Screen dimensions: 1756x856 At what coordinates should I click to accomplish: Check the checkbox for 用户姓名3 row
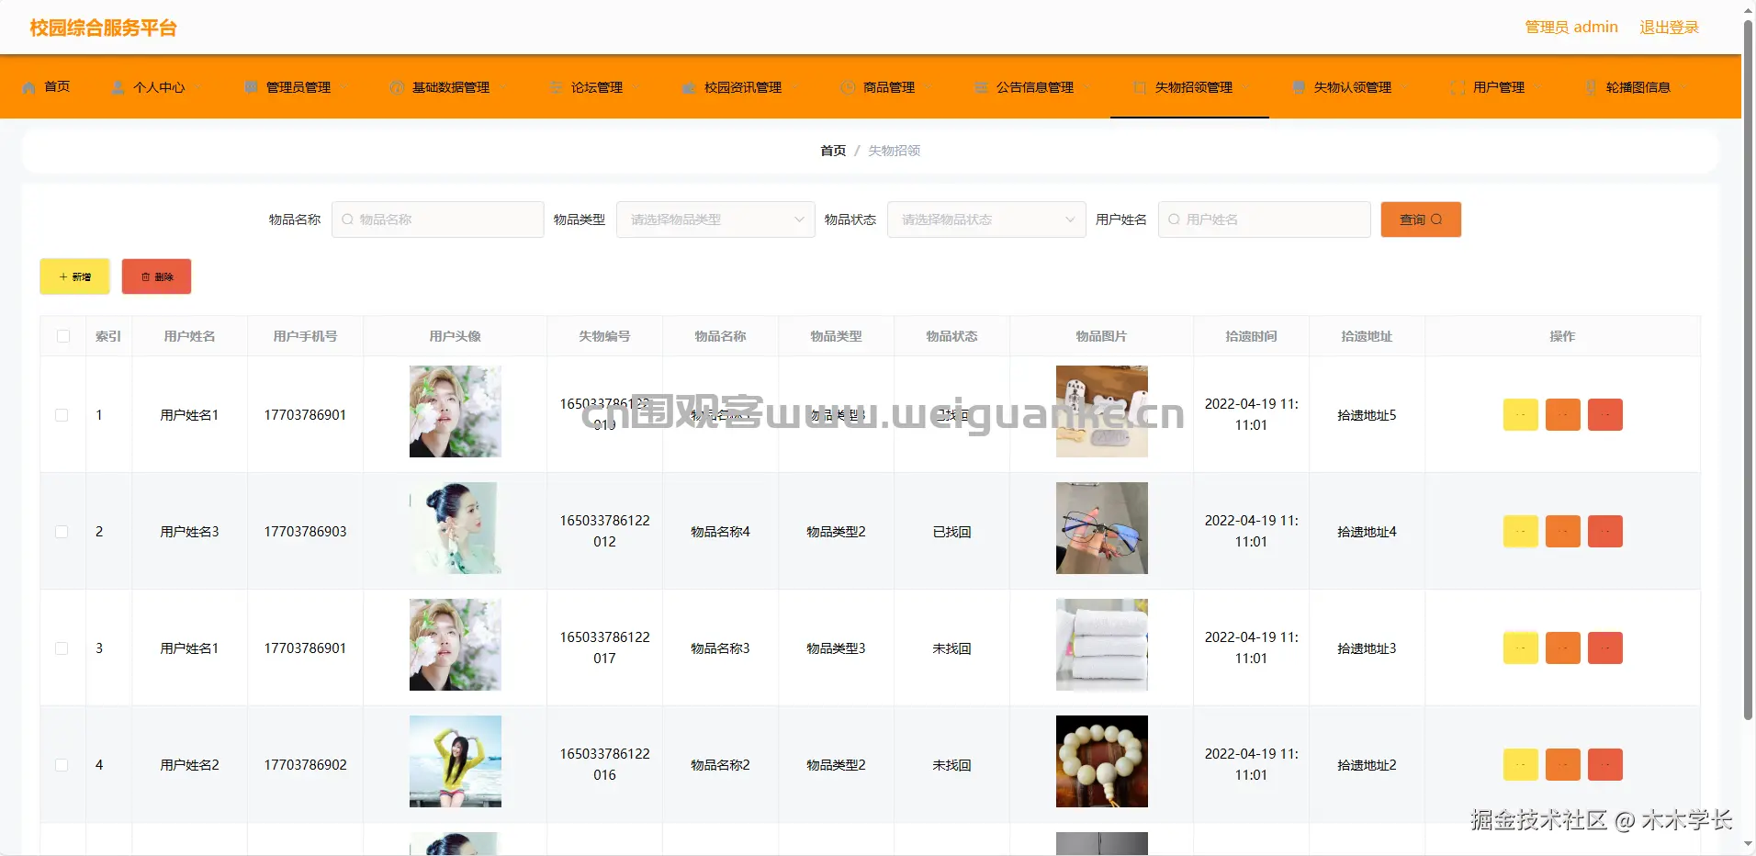[x=62, y=531]
